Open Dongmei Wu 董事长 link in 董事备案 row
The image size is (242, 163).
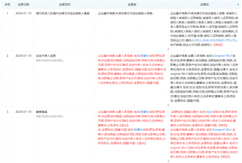pos(222,130)
